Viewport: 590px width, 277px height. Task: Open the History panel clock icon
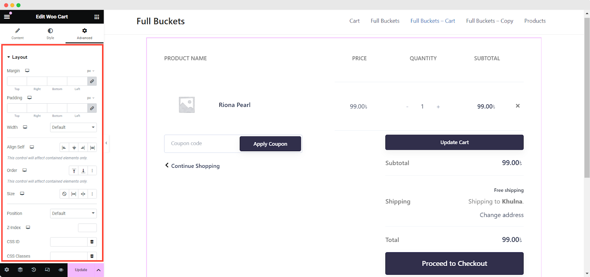(33, 270)
